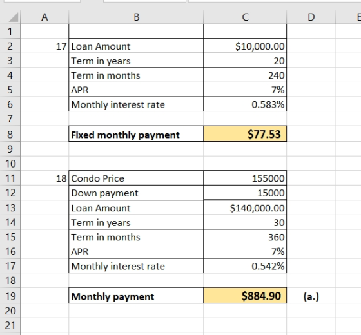Click the $140,000.00 cell
Viewport: 361px width, 335px height.
(245, 207)
